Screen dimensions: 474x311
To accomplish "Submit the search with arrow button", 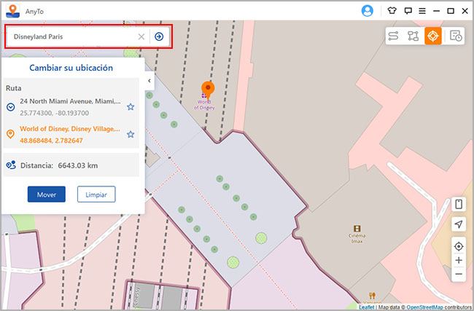I will coord(159,36).
